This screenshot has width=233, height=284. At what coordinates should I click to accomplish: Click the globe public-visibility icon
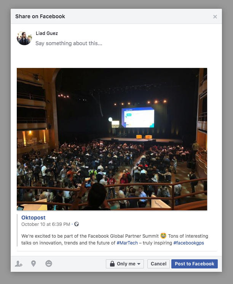point(77,224)
